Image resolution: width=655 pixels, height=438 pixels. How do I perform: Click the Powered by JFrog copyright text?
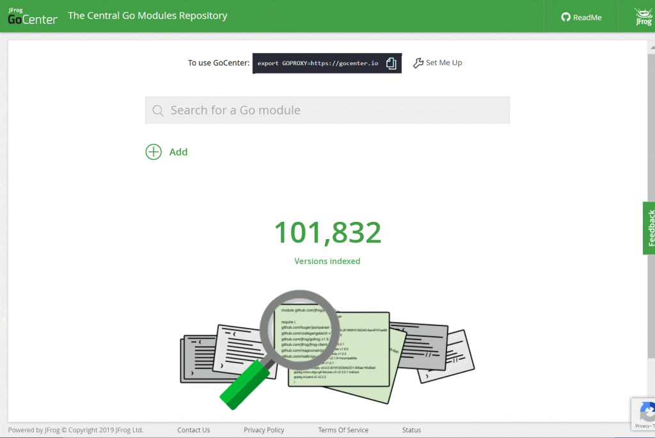(x=75, y=430)
